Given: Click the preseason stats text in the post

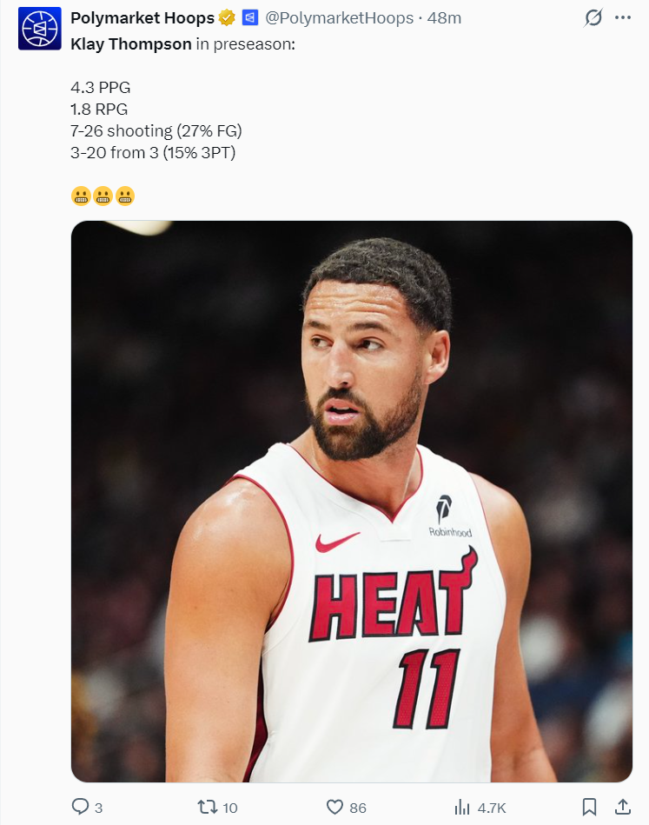Looking at the screenshot, I should pyautogui.click(x=156, y=120).
